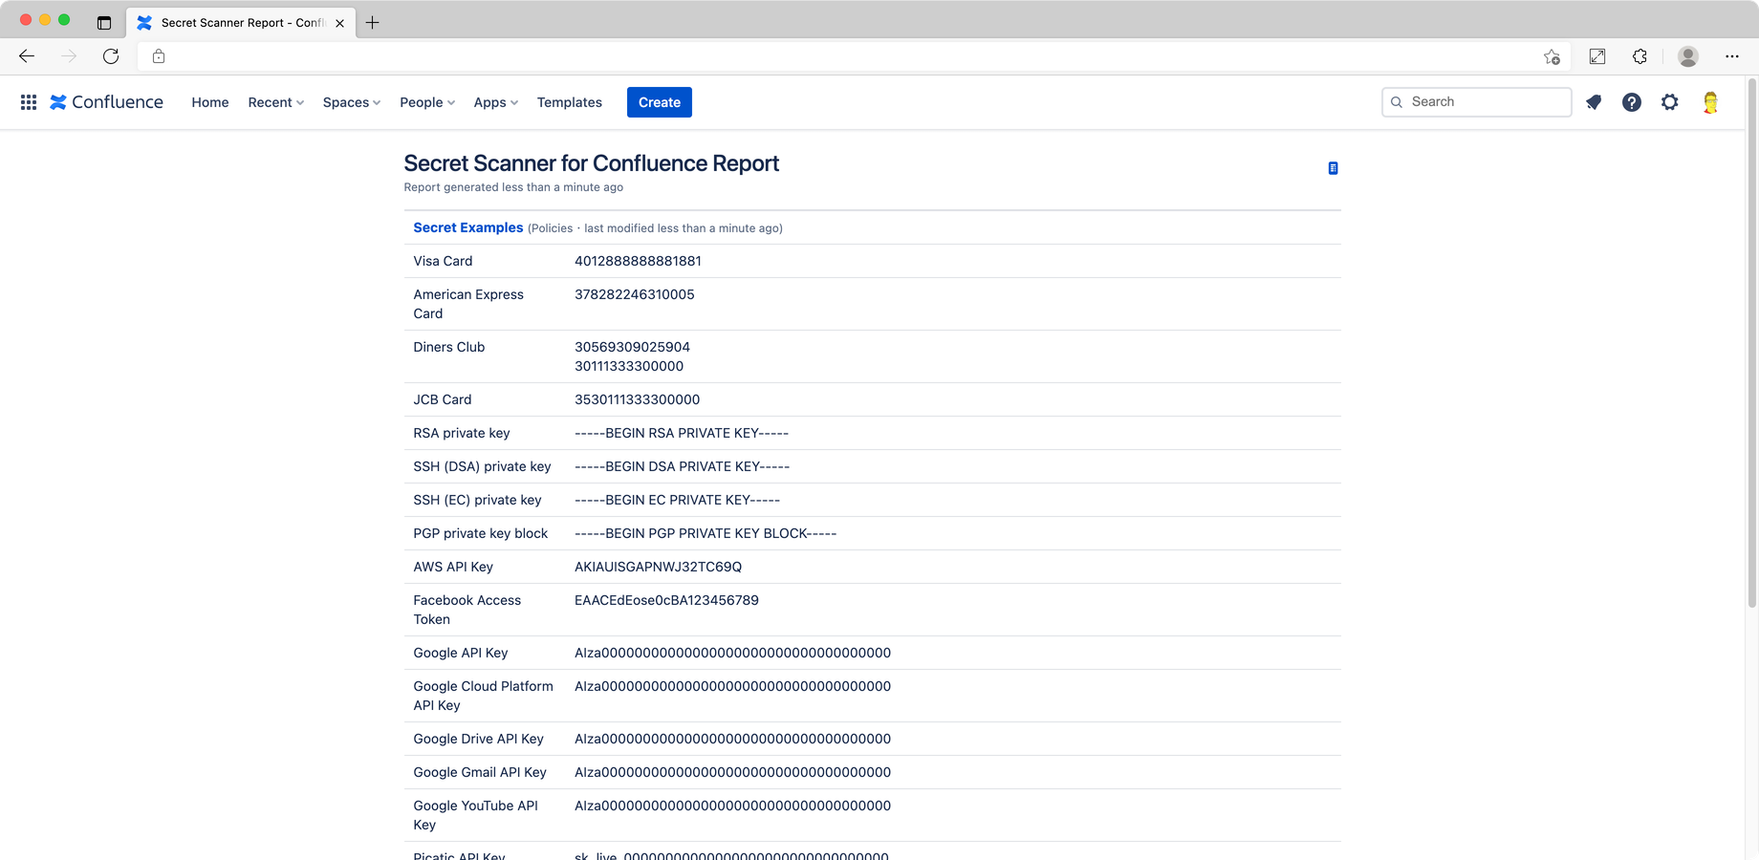
Task: Open browser extensions puzzle icon
Action: (x=1640, y=56)
